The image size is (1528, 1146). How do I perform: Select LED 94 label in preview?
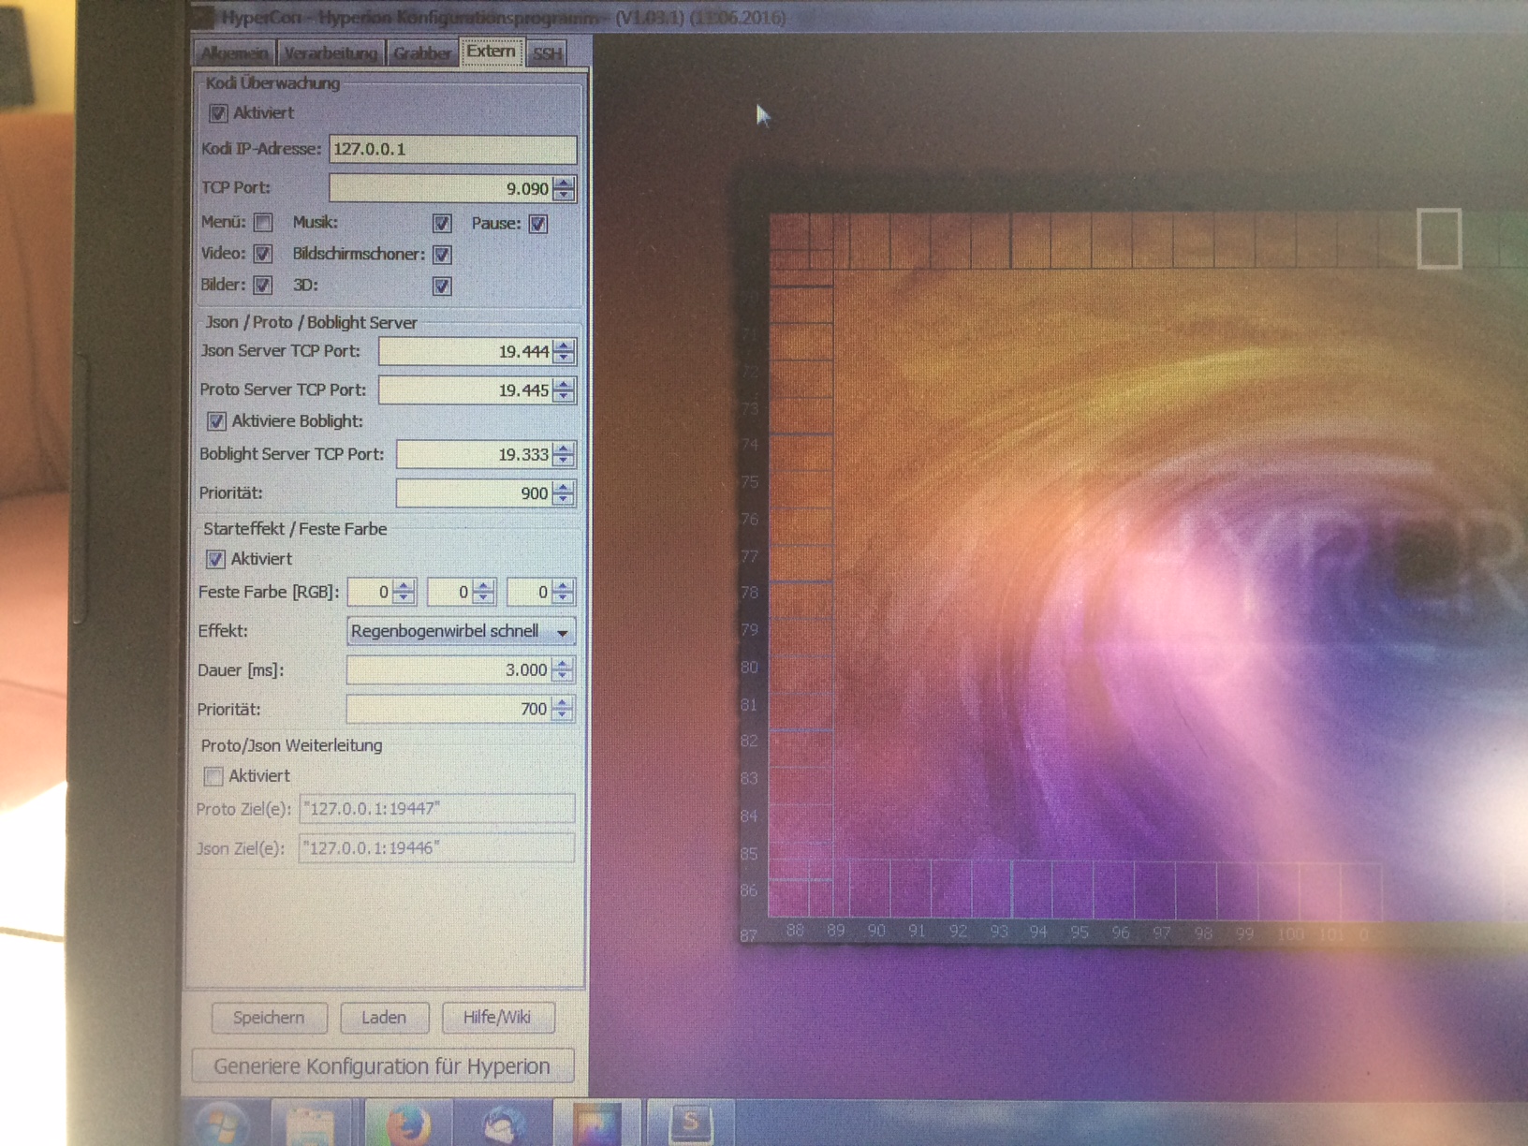(1037, 932)
